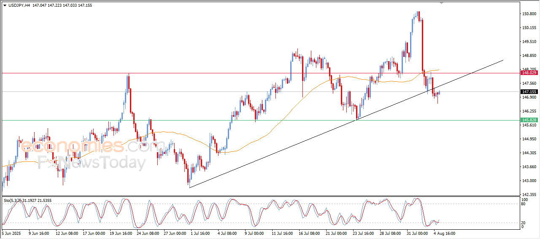Select the red 148.029 price label
Screen dimensions: 540x239
[x=529, y=73]
